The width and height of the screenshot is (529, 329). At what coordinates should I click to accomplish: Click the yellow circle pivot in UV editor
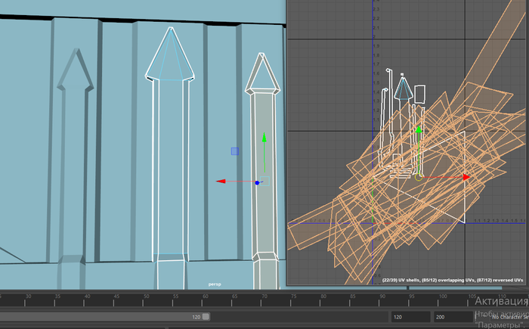coord(419,178)
